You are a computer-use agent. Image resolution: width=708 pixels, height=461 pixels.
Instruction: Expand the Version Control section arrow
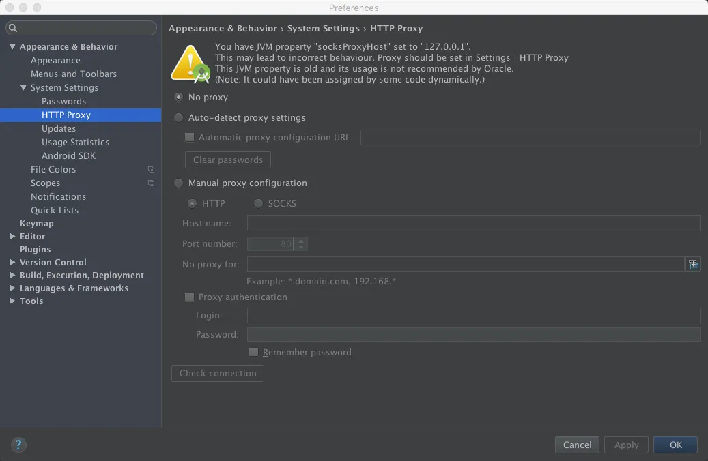tap(13, 262)
